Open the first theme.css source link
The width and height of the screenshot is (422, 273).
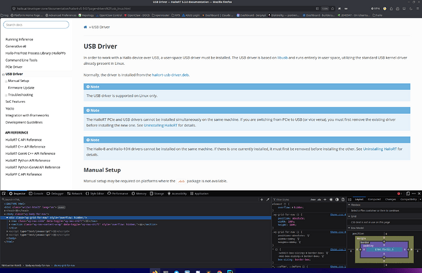click(x=338, y=215)
